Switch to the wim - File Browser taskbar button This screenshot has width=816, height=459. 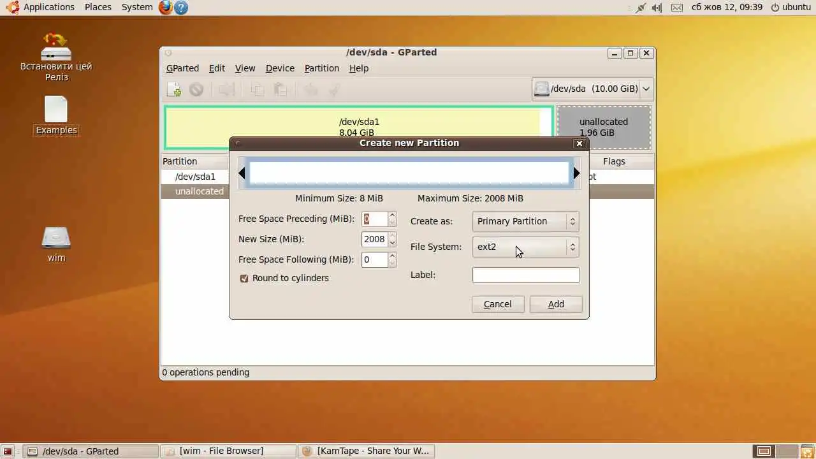click(228, 451)
